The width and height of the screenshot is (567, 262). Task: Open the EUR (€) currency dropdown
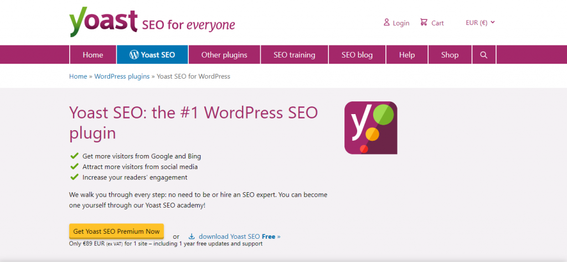(480, 23)
